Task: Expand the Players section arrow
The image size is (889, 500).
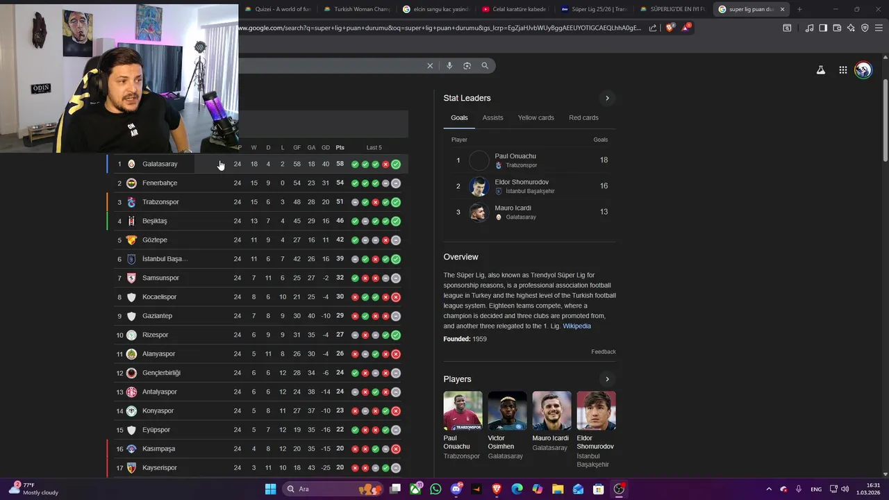Action: click(607, 379)
